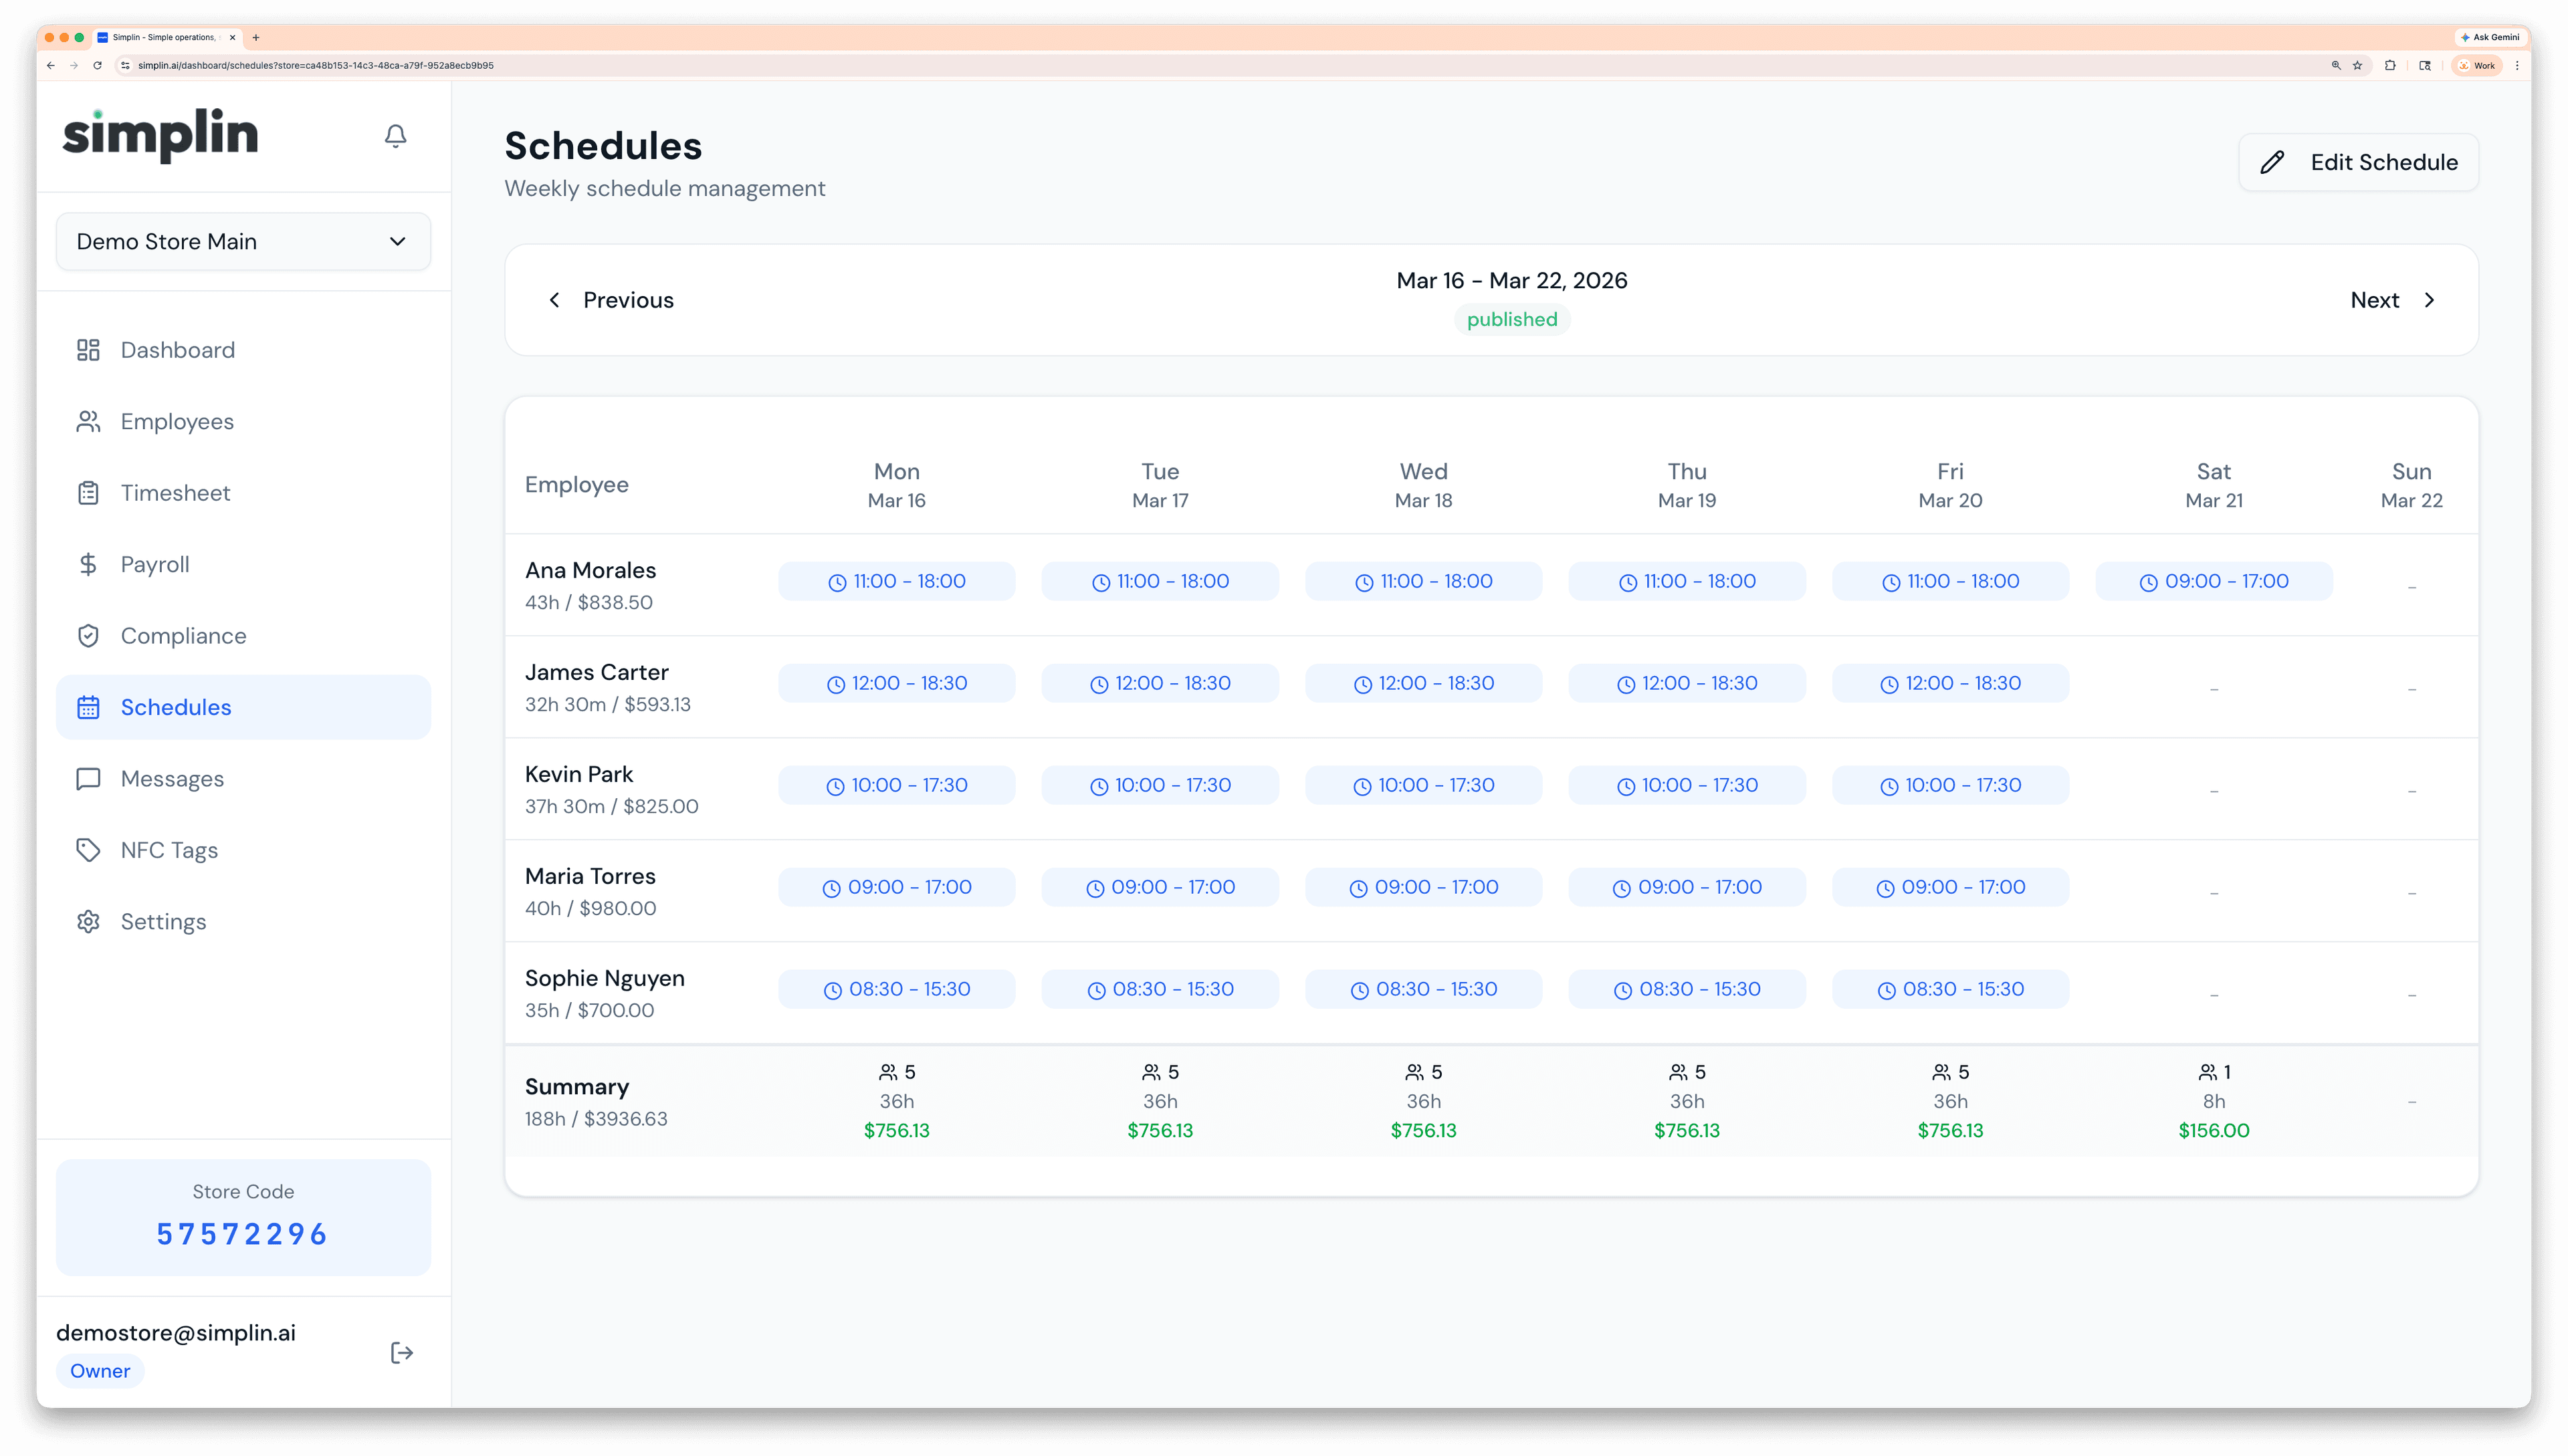Select the Payroll dollar icon

point(88,563)
